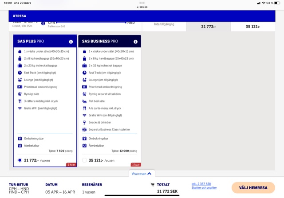Image resolution: width=284 pixels, height=198 pixels.
Task: Open SAS Business Pro info icon
Action: [x=135, y=42]
